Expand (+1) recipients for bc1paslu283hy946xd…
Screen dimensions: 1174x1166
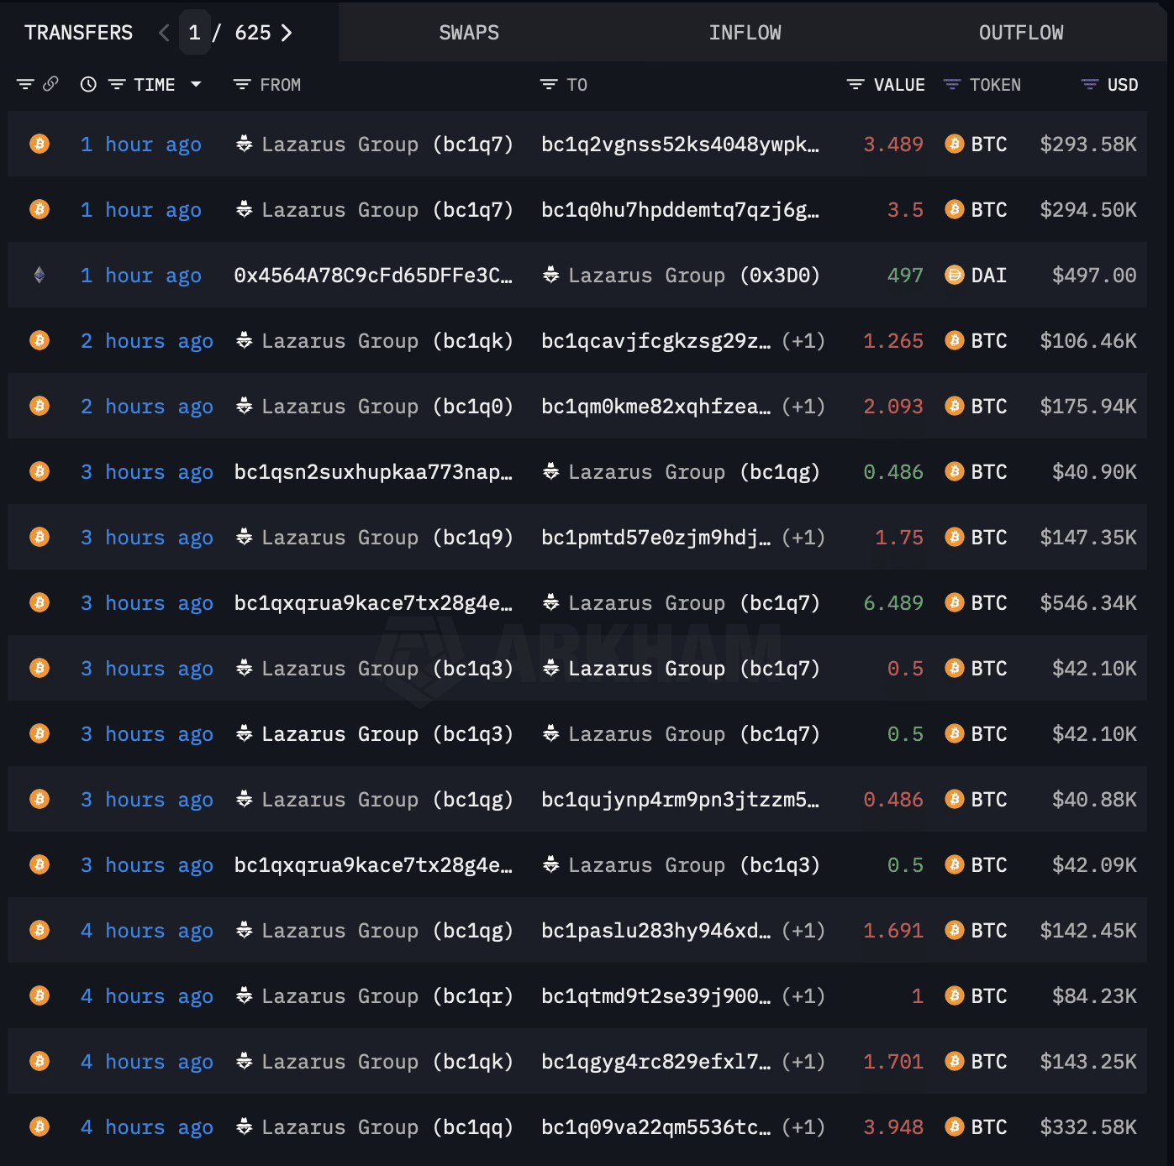(x=803, y=931)
